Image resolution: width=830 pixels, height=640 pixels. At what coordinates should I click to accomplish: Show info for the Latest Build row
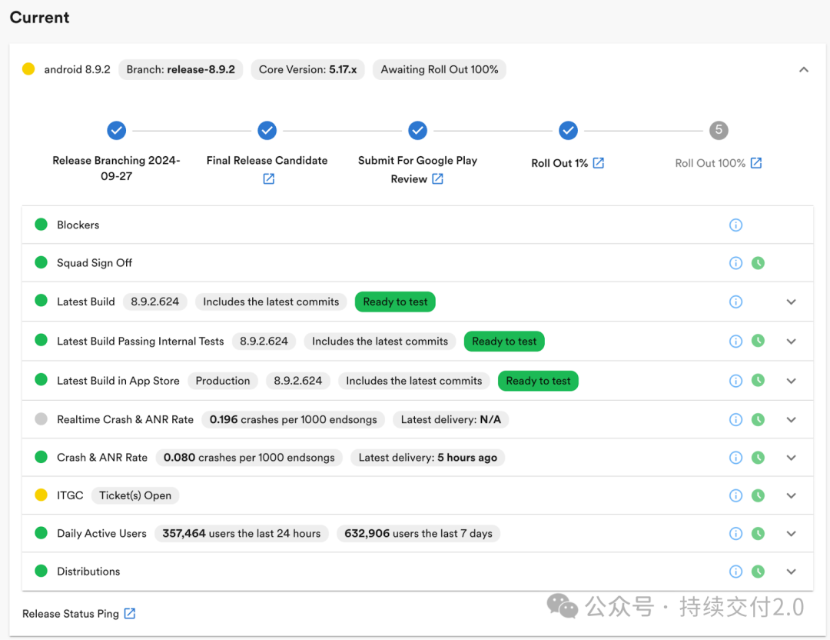tap(735, 302)
